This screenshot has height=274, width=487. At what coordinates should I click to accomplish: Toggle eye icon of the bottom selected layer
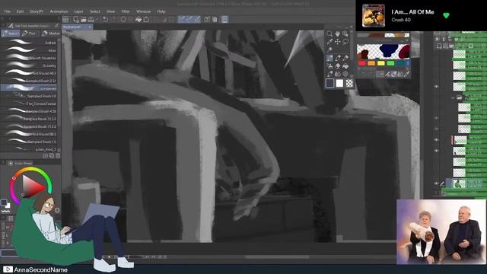tap(436, 183)
